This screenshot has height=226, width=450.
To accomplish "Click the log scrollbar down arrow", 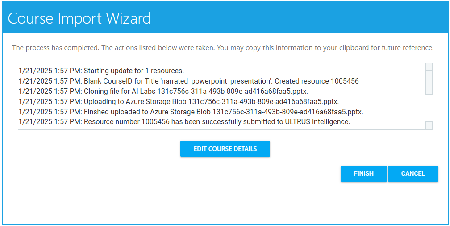I will pyautogui.click(x=429, y=125).
